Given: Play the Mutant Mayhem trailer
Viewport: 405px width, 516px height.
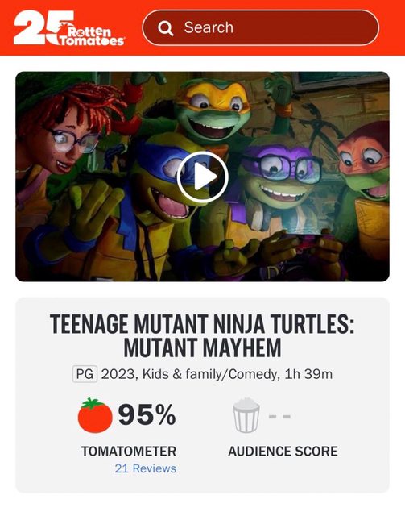Looking at the screenshot, I should click(x=203, y=177).
